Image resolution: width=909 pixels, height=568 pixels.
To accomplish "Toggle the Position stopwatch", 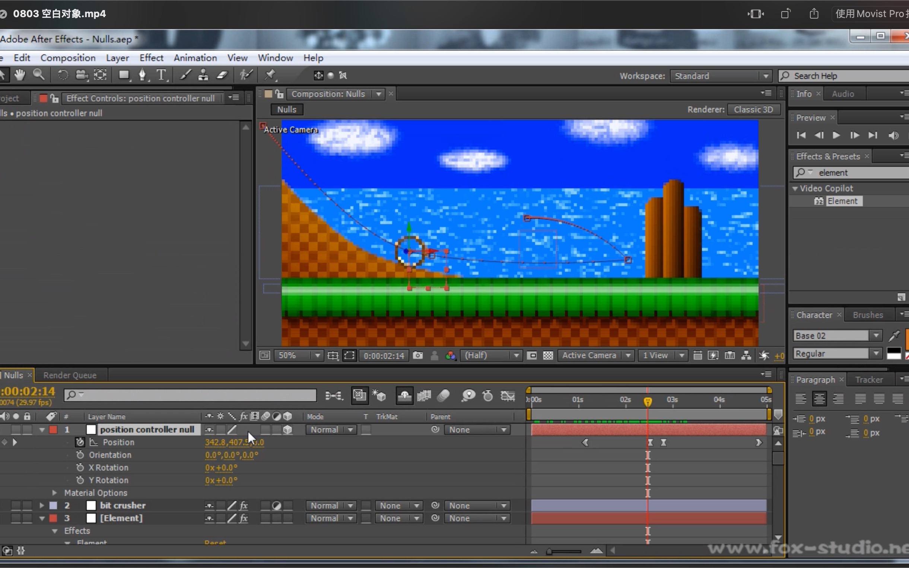I will [x=80, y=442].
